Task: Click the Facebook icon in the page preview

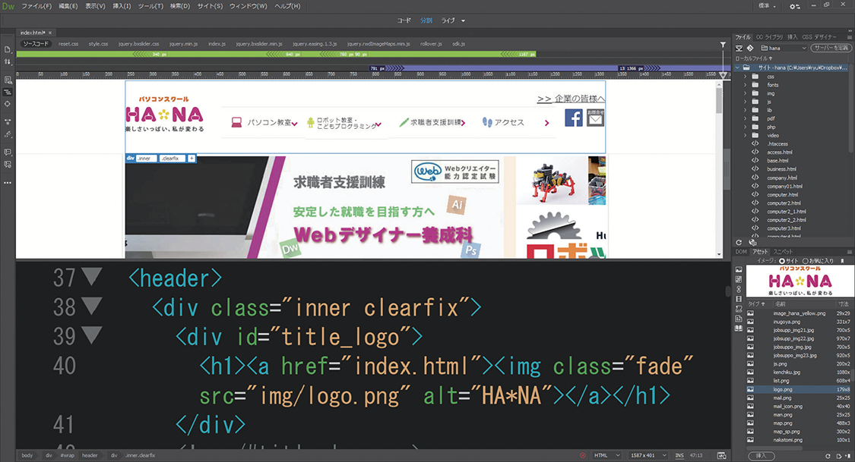Action: coord(574,118)
